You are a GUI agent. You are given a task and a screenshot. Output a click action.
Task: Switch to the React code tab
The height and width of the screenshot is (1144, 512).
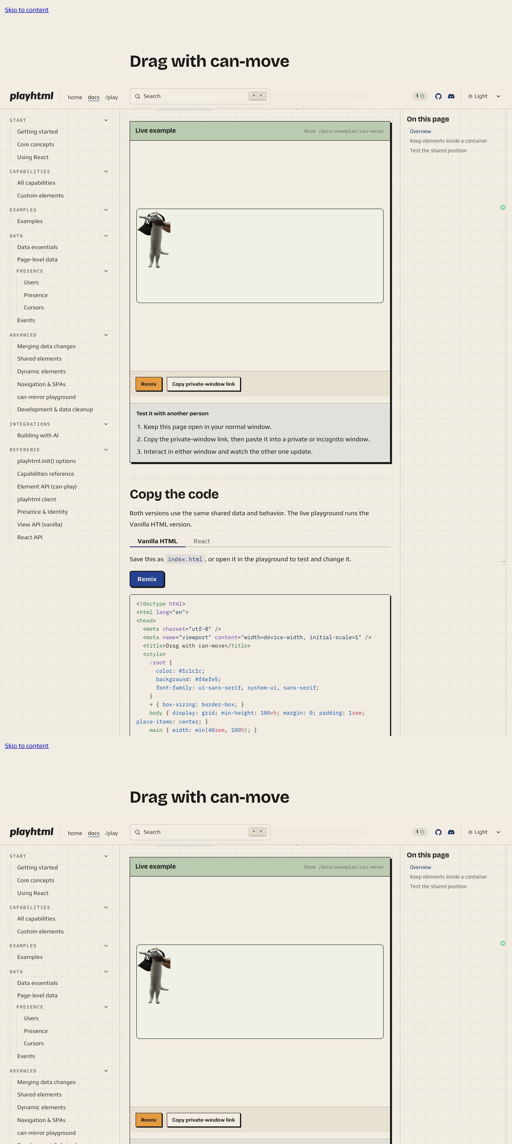tap(202, 541)
